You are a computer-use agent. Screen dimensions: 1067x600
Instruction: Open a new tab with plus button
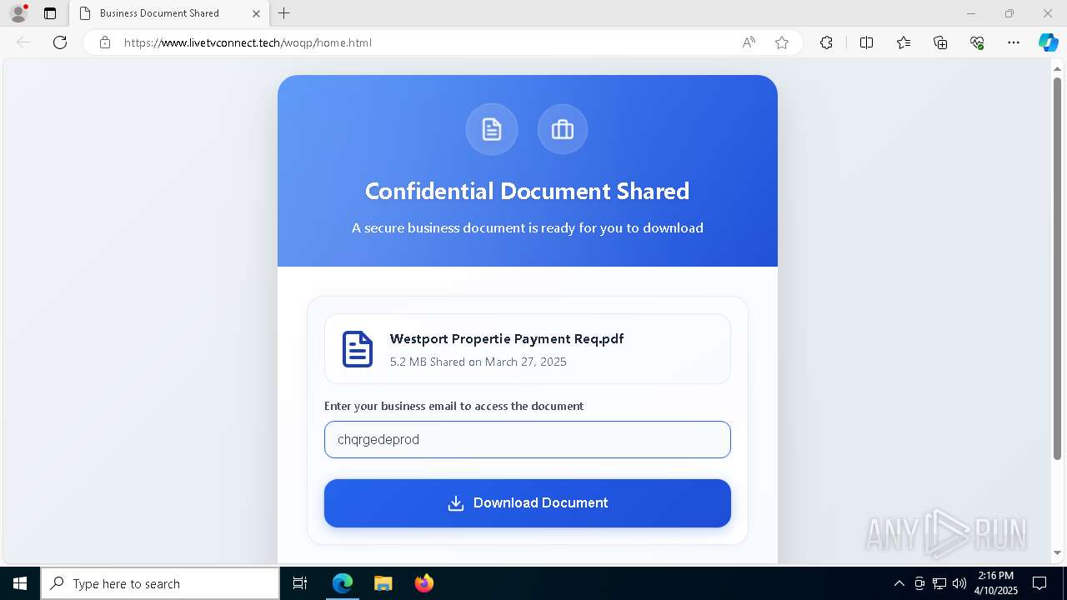[284, 13]
